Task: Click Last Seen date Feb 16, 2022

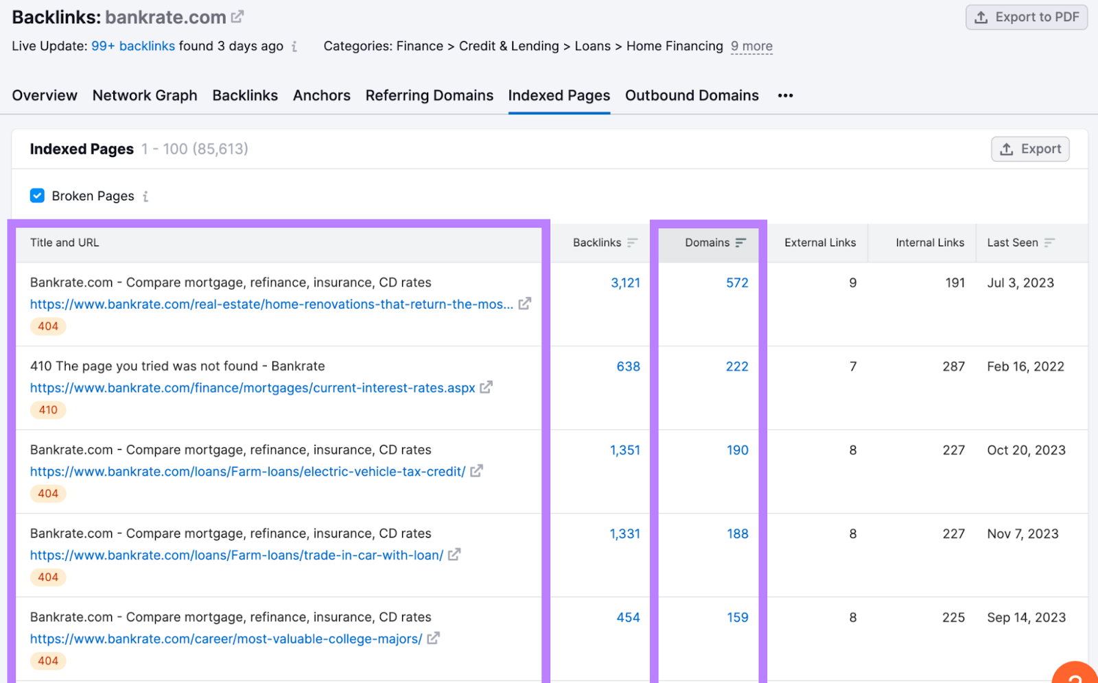Action: [1025, 366]
